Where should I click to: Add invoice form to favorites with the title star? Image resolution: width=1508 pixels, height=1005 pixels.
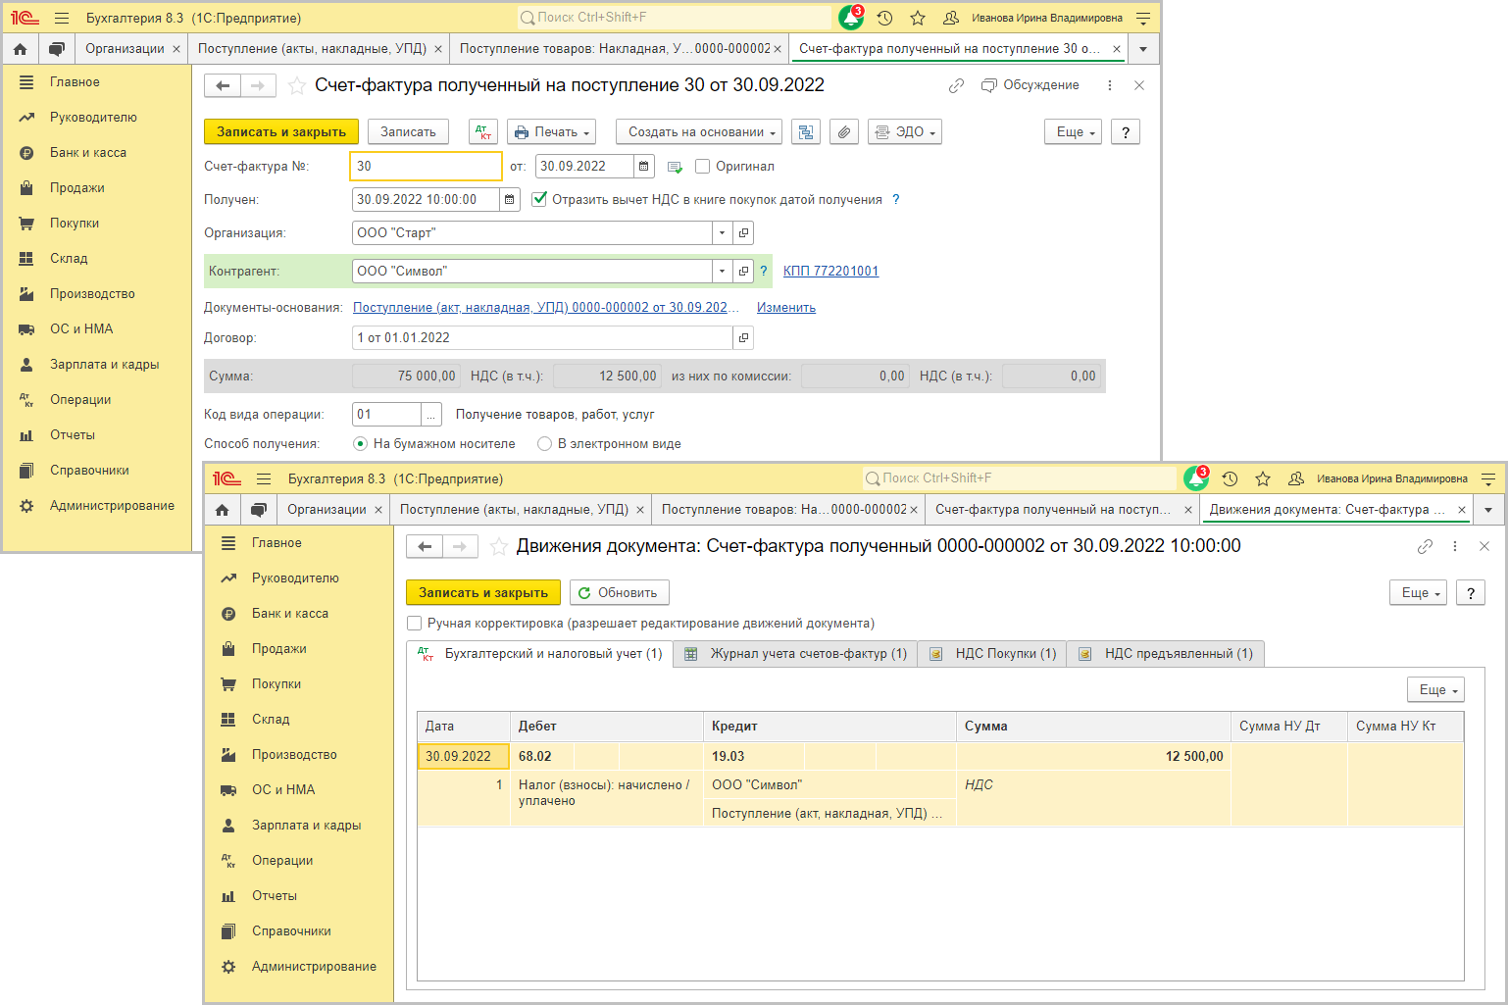tap(296, 85)
